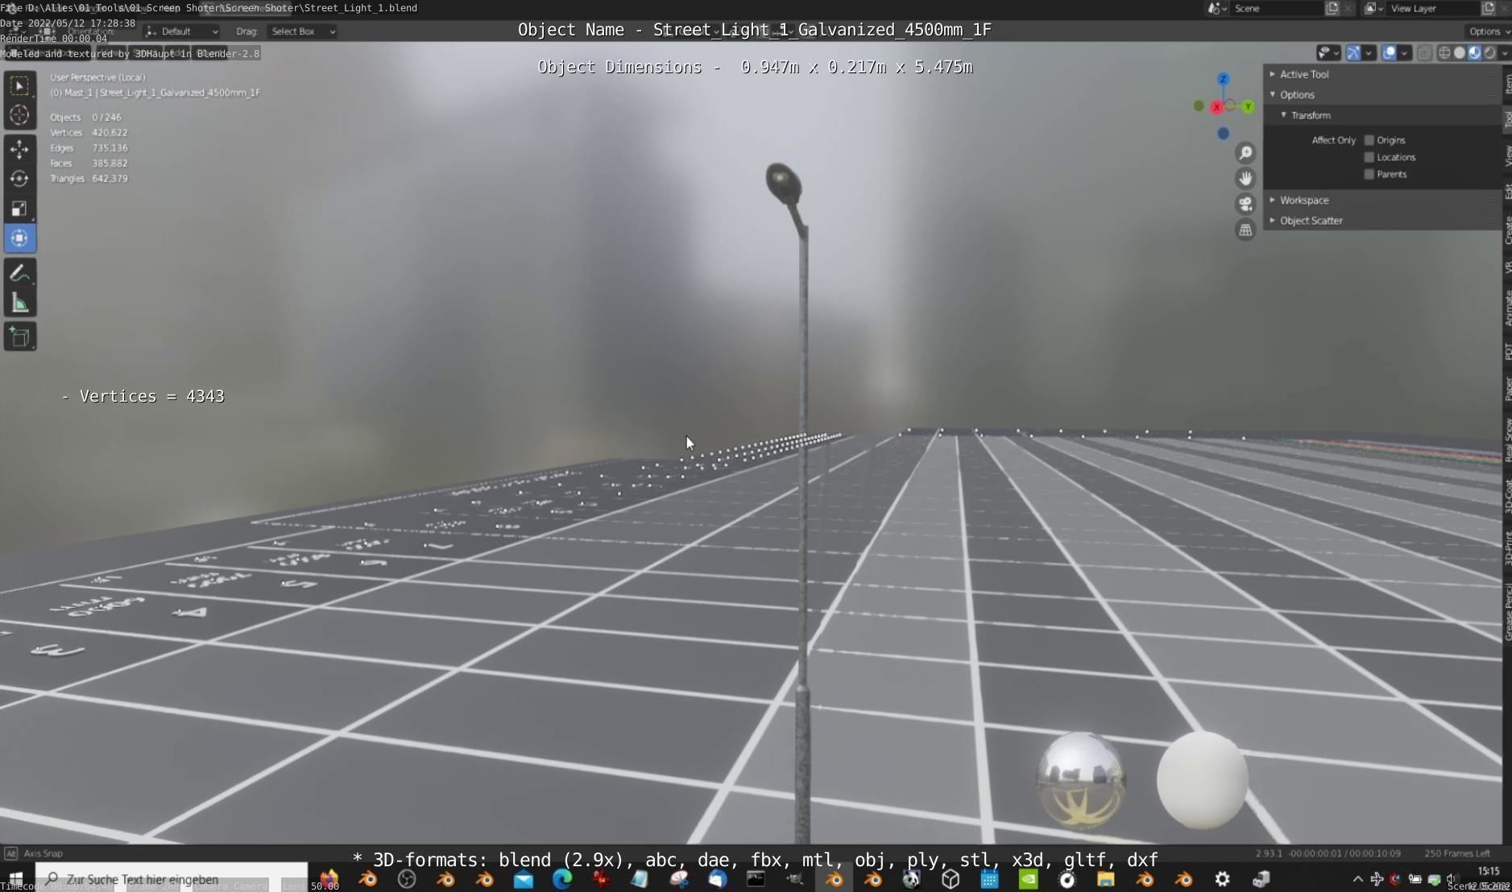Viewport: 1512px width, 892px height.
Task: Click the red X axis on the gizmo
Action: tap(1216, 106)
